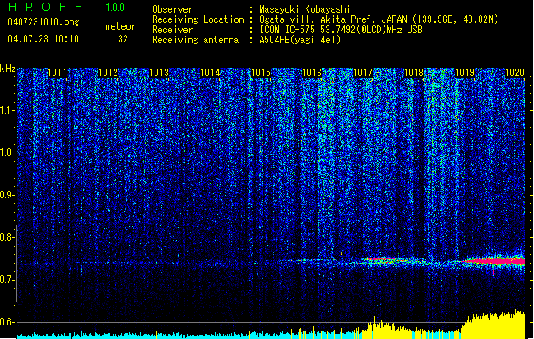The height and width of the screenshot is (339, 534).
Task: Click the meteor label text
Action: coord(121,26)
